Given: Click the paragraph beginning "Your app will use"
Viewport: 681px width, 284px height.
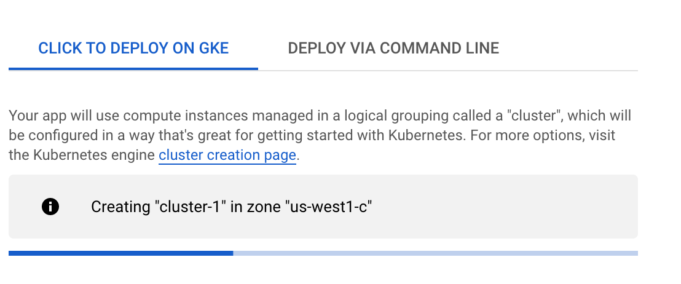Looking at the screenshot, I should pyautogui.click(x=320, y=135).
